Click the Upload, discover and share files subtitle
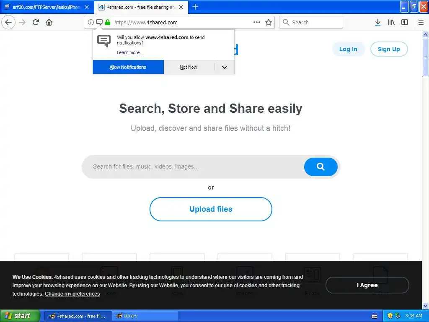The image size is (429, 322). pyautogui.click(x=210, y=128)
